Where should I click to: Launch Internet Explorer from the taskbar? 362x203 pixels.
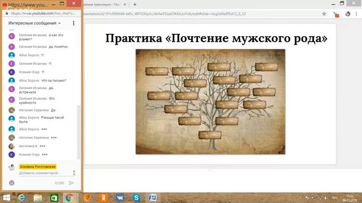click(x=21, y=198)
